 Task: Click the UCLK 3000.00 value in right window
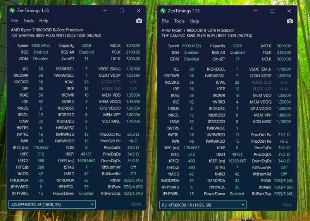click(284, 59)
